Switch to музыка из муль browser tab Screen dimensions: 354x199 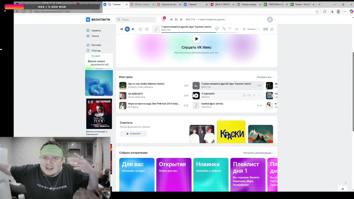click(x=169, y=4)
